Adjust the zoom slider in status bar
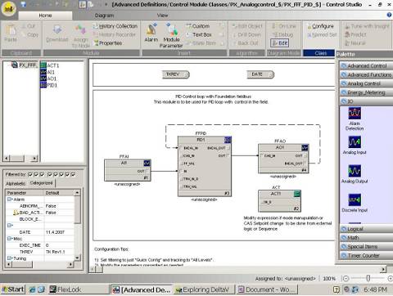 pos(368,278)
